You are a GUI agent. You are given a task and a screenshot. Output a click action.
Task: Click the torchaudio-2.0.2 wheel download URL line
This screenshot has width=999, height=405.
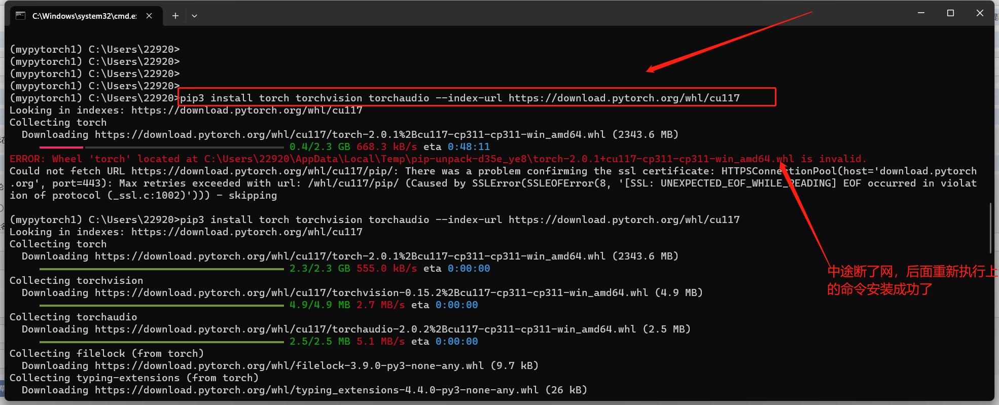356,329
